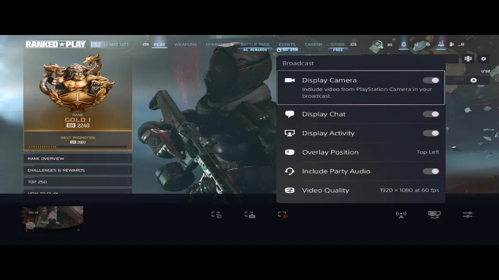Click the speech bubble Display Chat icon

pos(290,114)
